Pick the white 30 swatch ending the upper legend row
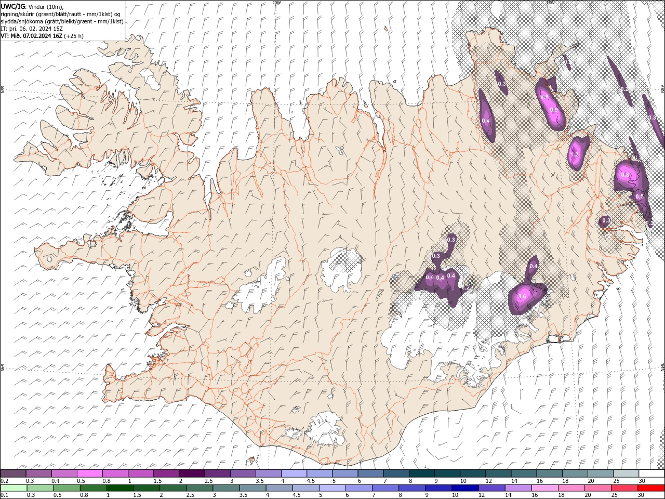The width and height of the screenshot is (665, 499). coord(651,474)
